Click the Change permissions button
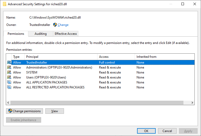The width and height of the screenshot is (201, 136). (x=24, y=111)
